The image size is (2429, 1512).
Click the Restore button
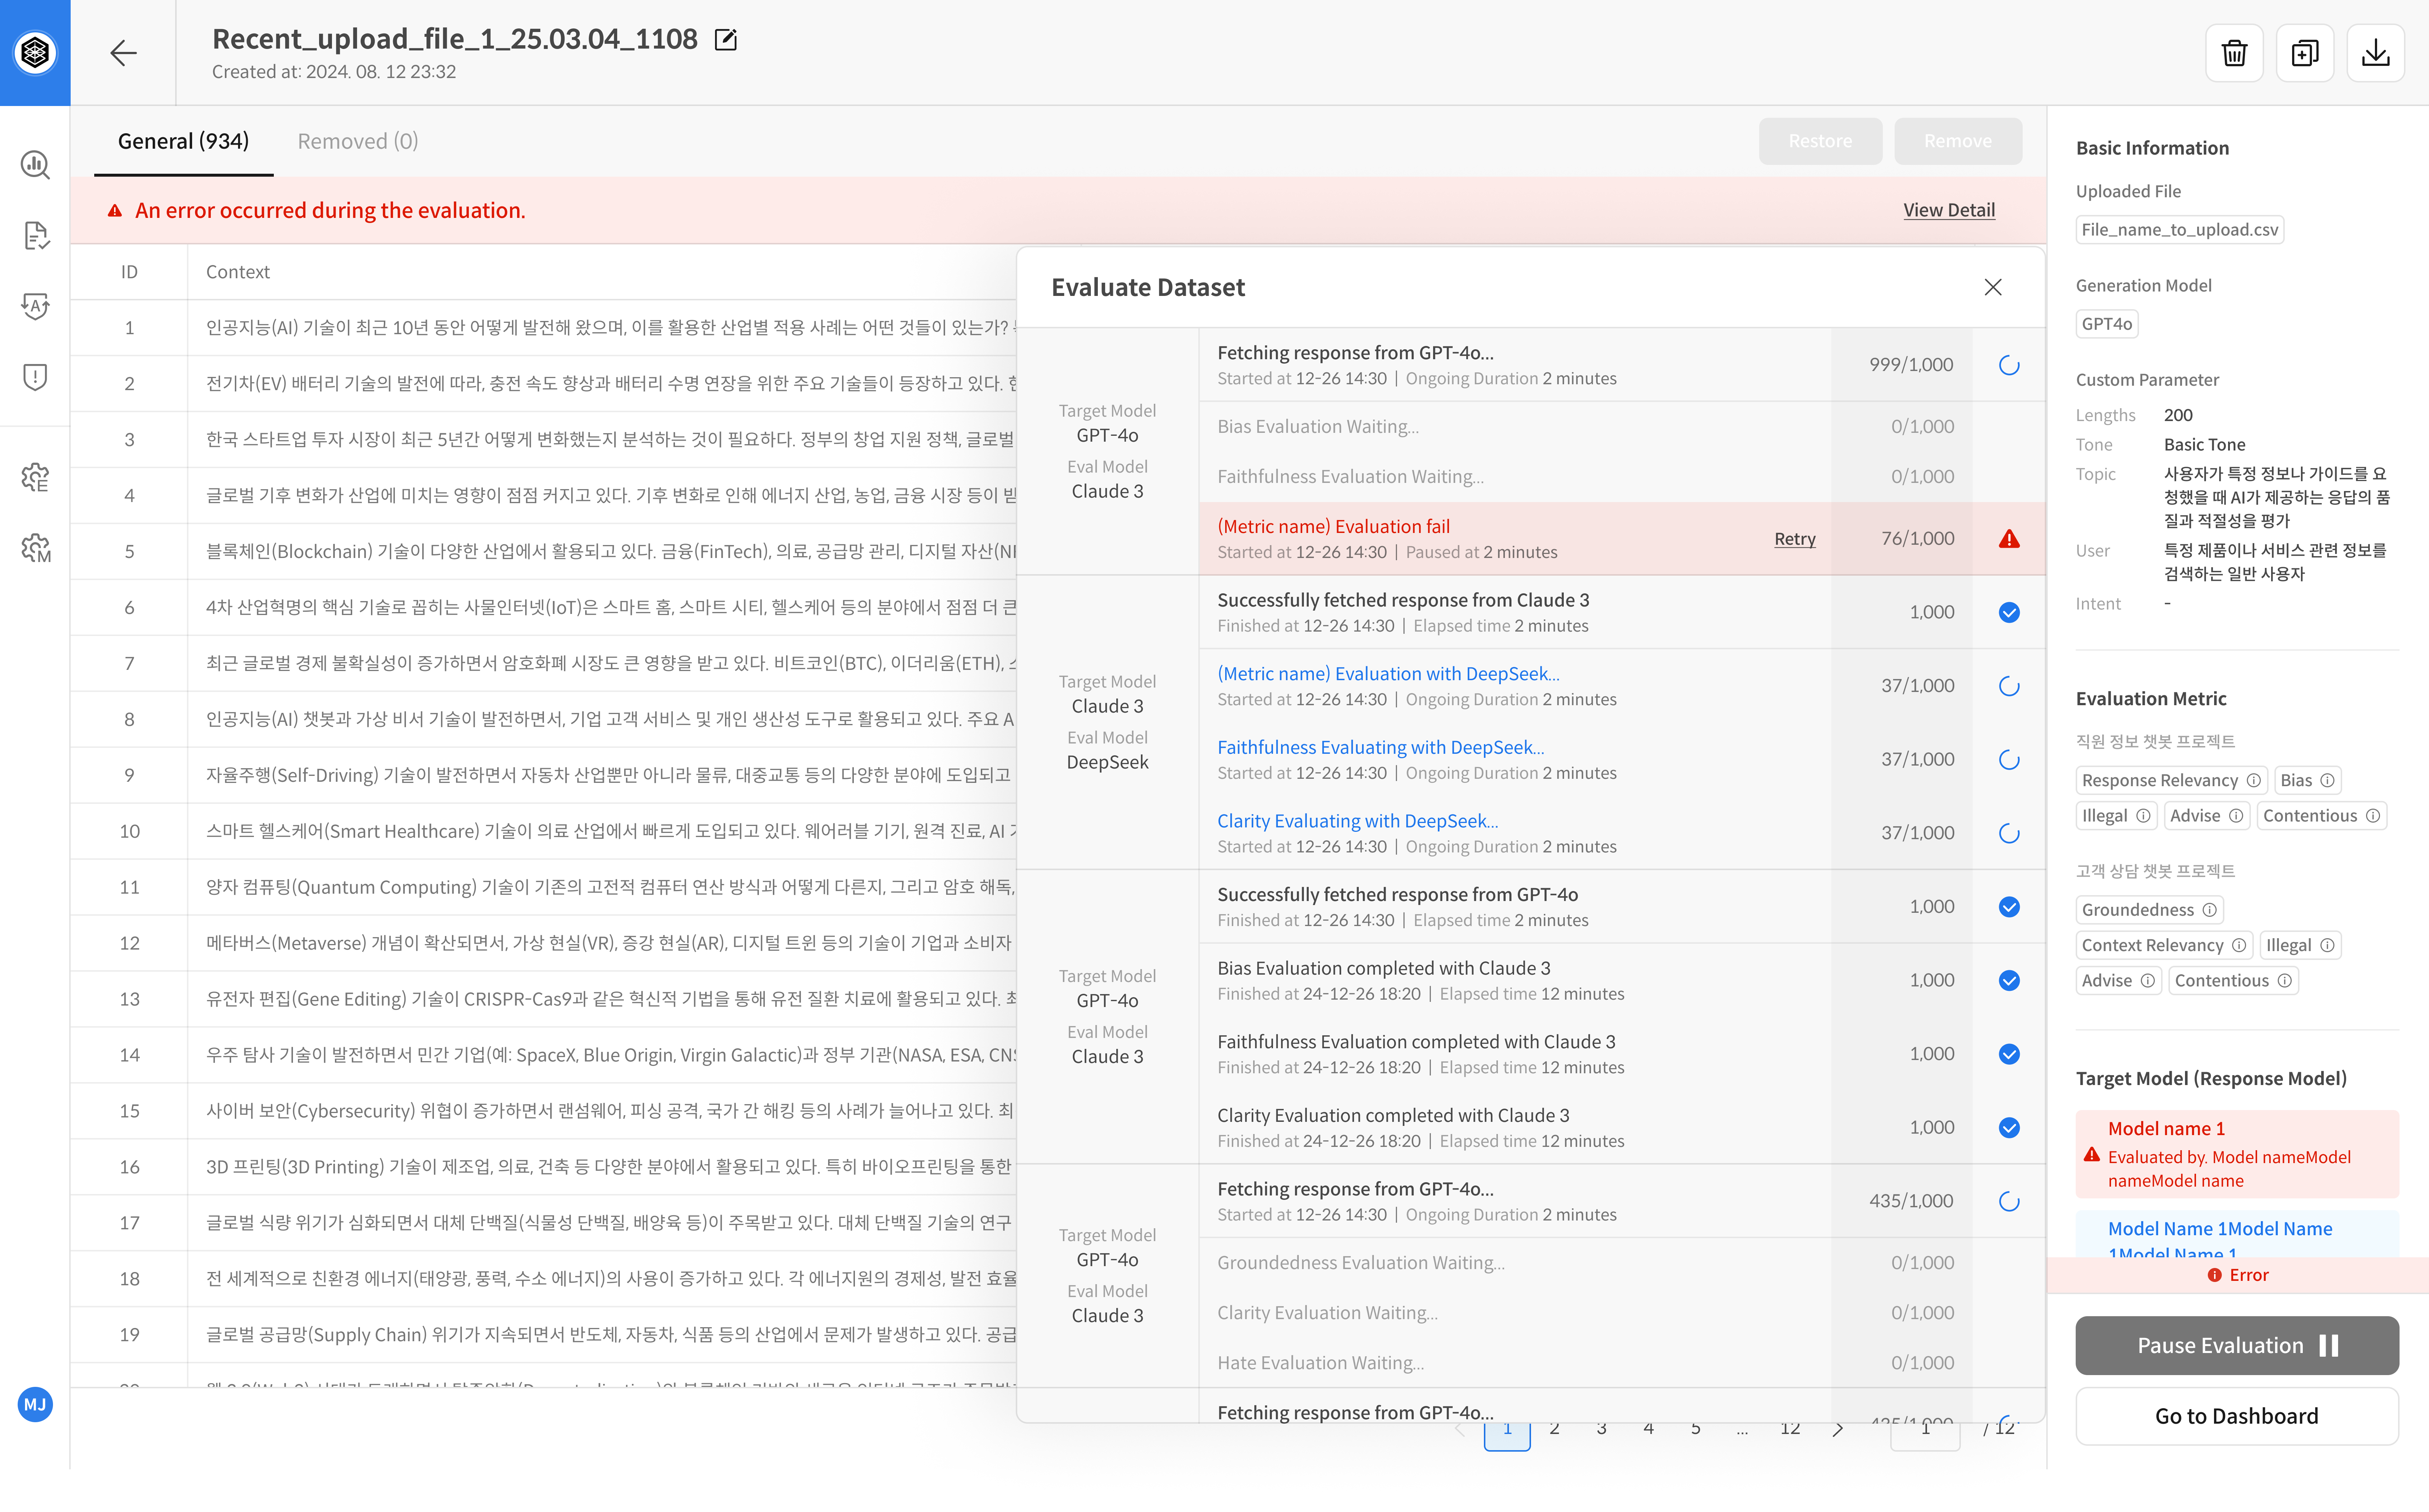pos(1820,141)
